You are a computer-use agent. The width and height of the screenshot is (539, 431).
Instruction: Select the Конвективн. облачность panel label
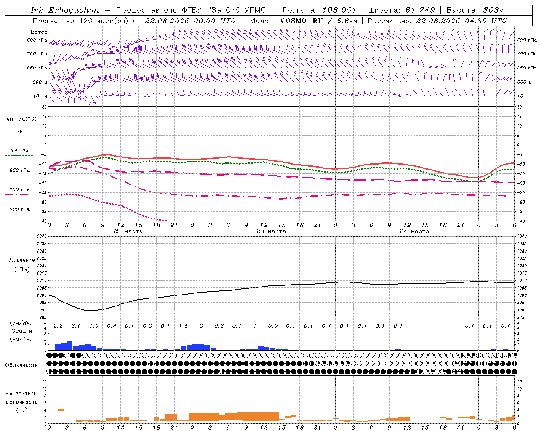[x=21, y=398]
